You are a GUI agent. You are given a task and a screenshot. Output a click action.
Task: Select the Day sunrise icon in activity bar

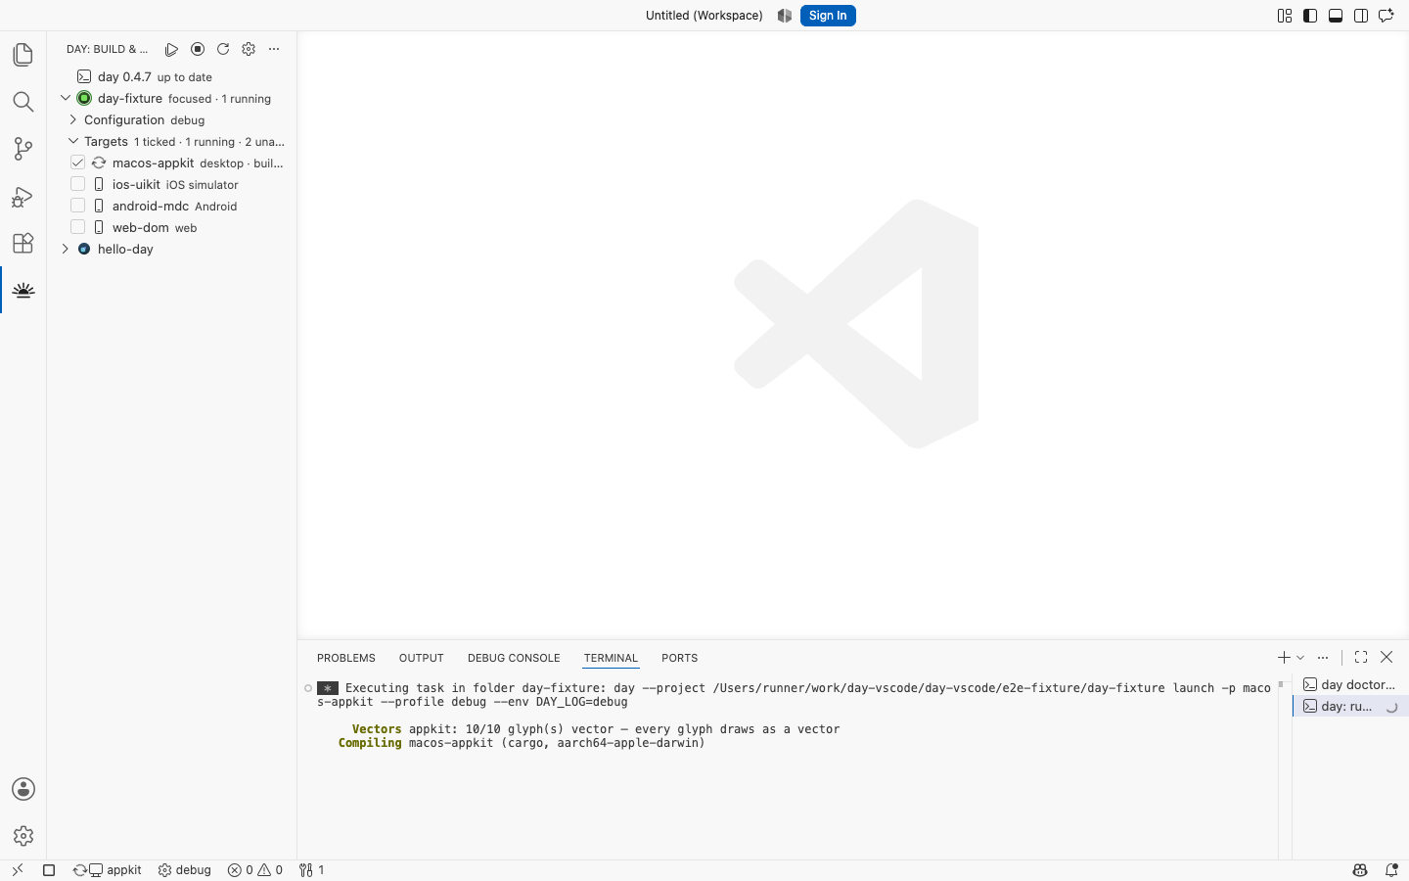coord(23,290)
